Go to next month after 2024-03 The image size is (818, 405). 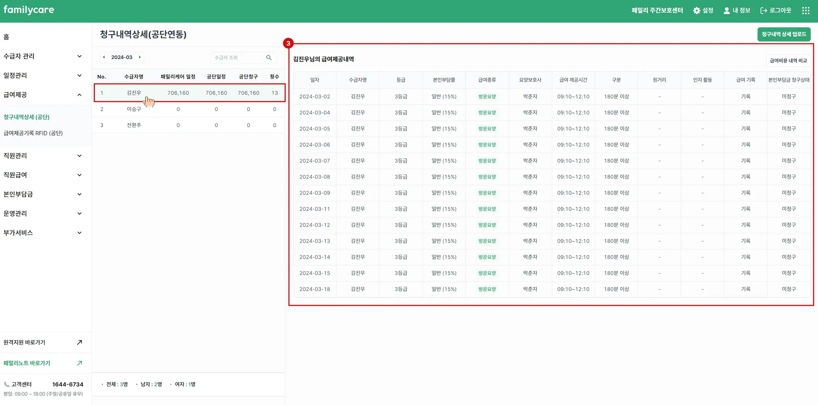coord(140,57)
